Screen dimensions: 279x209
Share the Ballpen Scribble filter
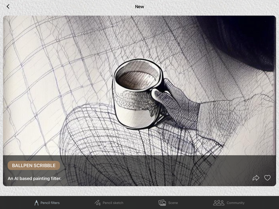(x=256, y=178)
